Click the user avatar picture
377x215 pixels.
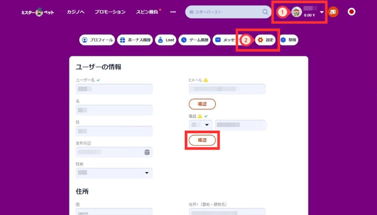click(296, 12)
